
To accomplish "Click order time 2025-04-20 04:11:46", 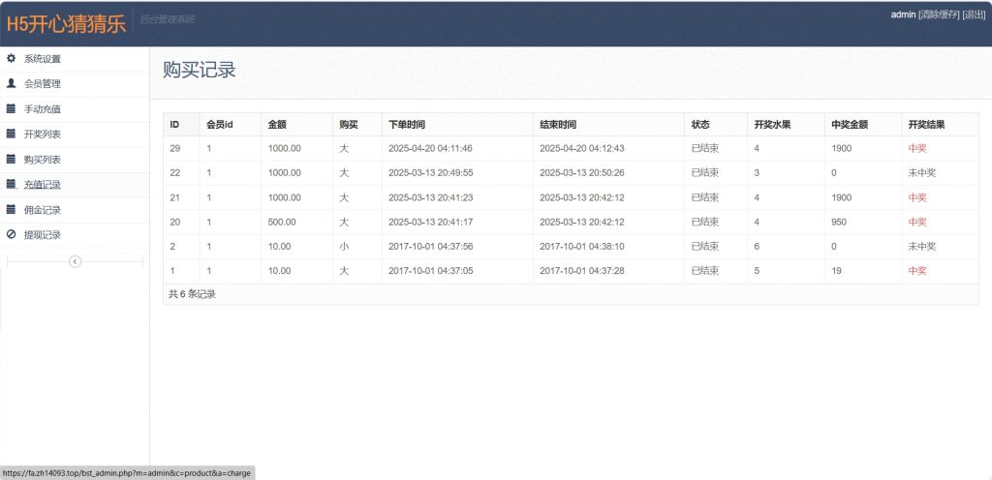I will click(x=430, y=148).
